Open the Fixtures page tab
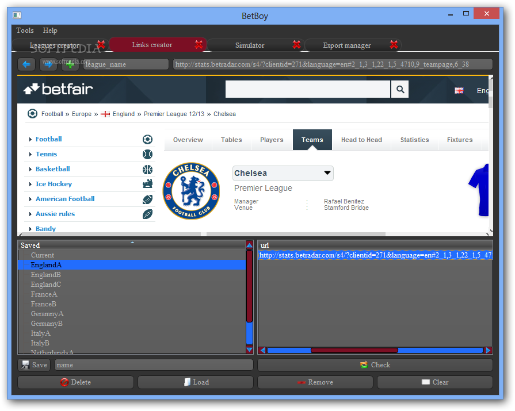515x411 pixels. [460, 140]
